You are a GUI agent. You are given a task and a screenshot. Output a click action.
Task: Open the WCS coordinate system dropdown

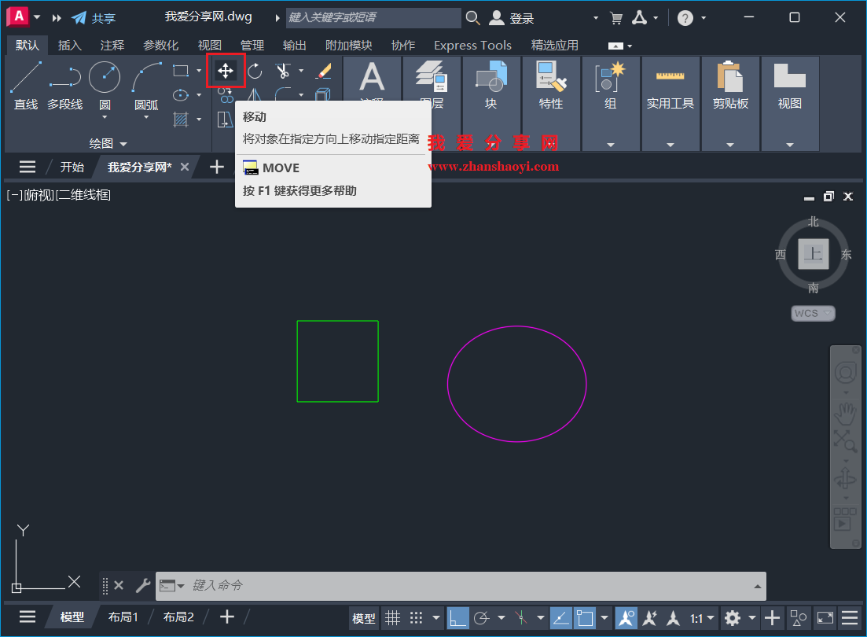813,313
